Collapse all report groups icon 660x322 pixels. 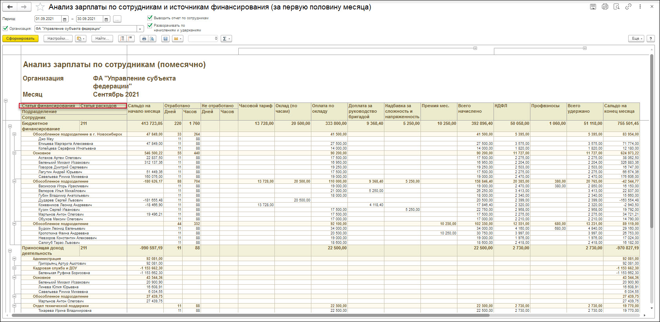pyautogui.click(x=130, y=38)
